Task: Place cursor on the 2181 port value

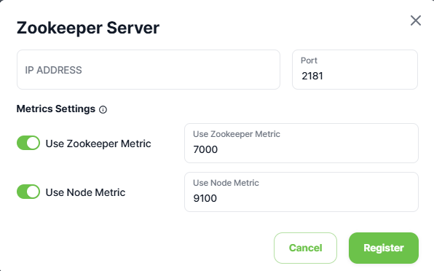Action: click(x=312, y=76)
